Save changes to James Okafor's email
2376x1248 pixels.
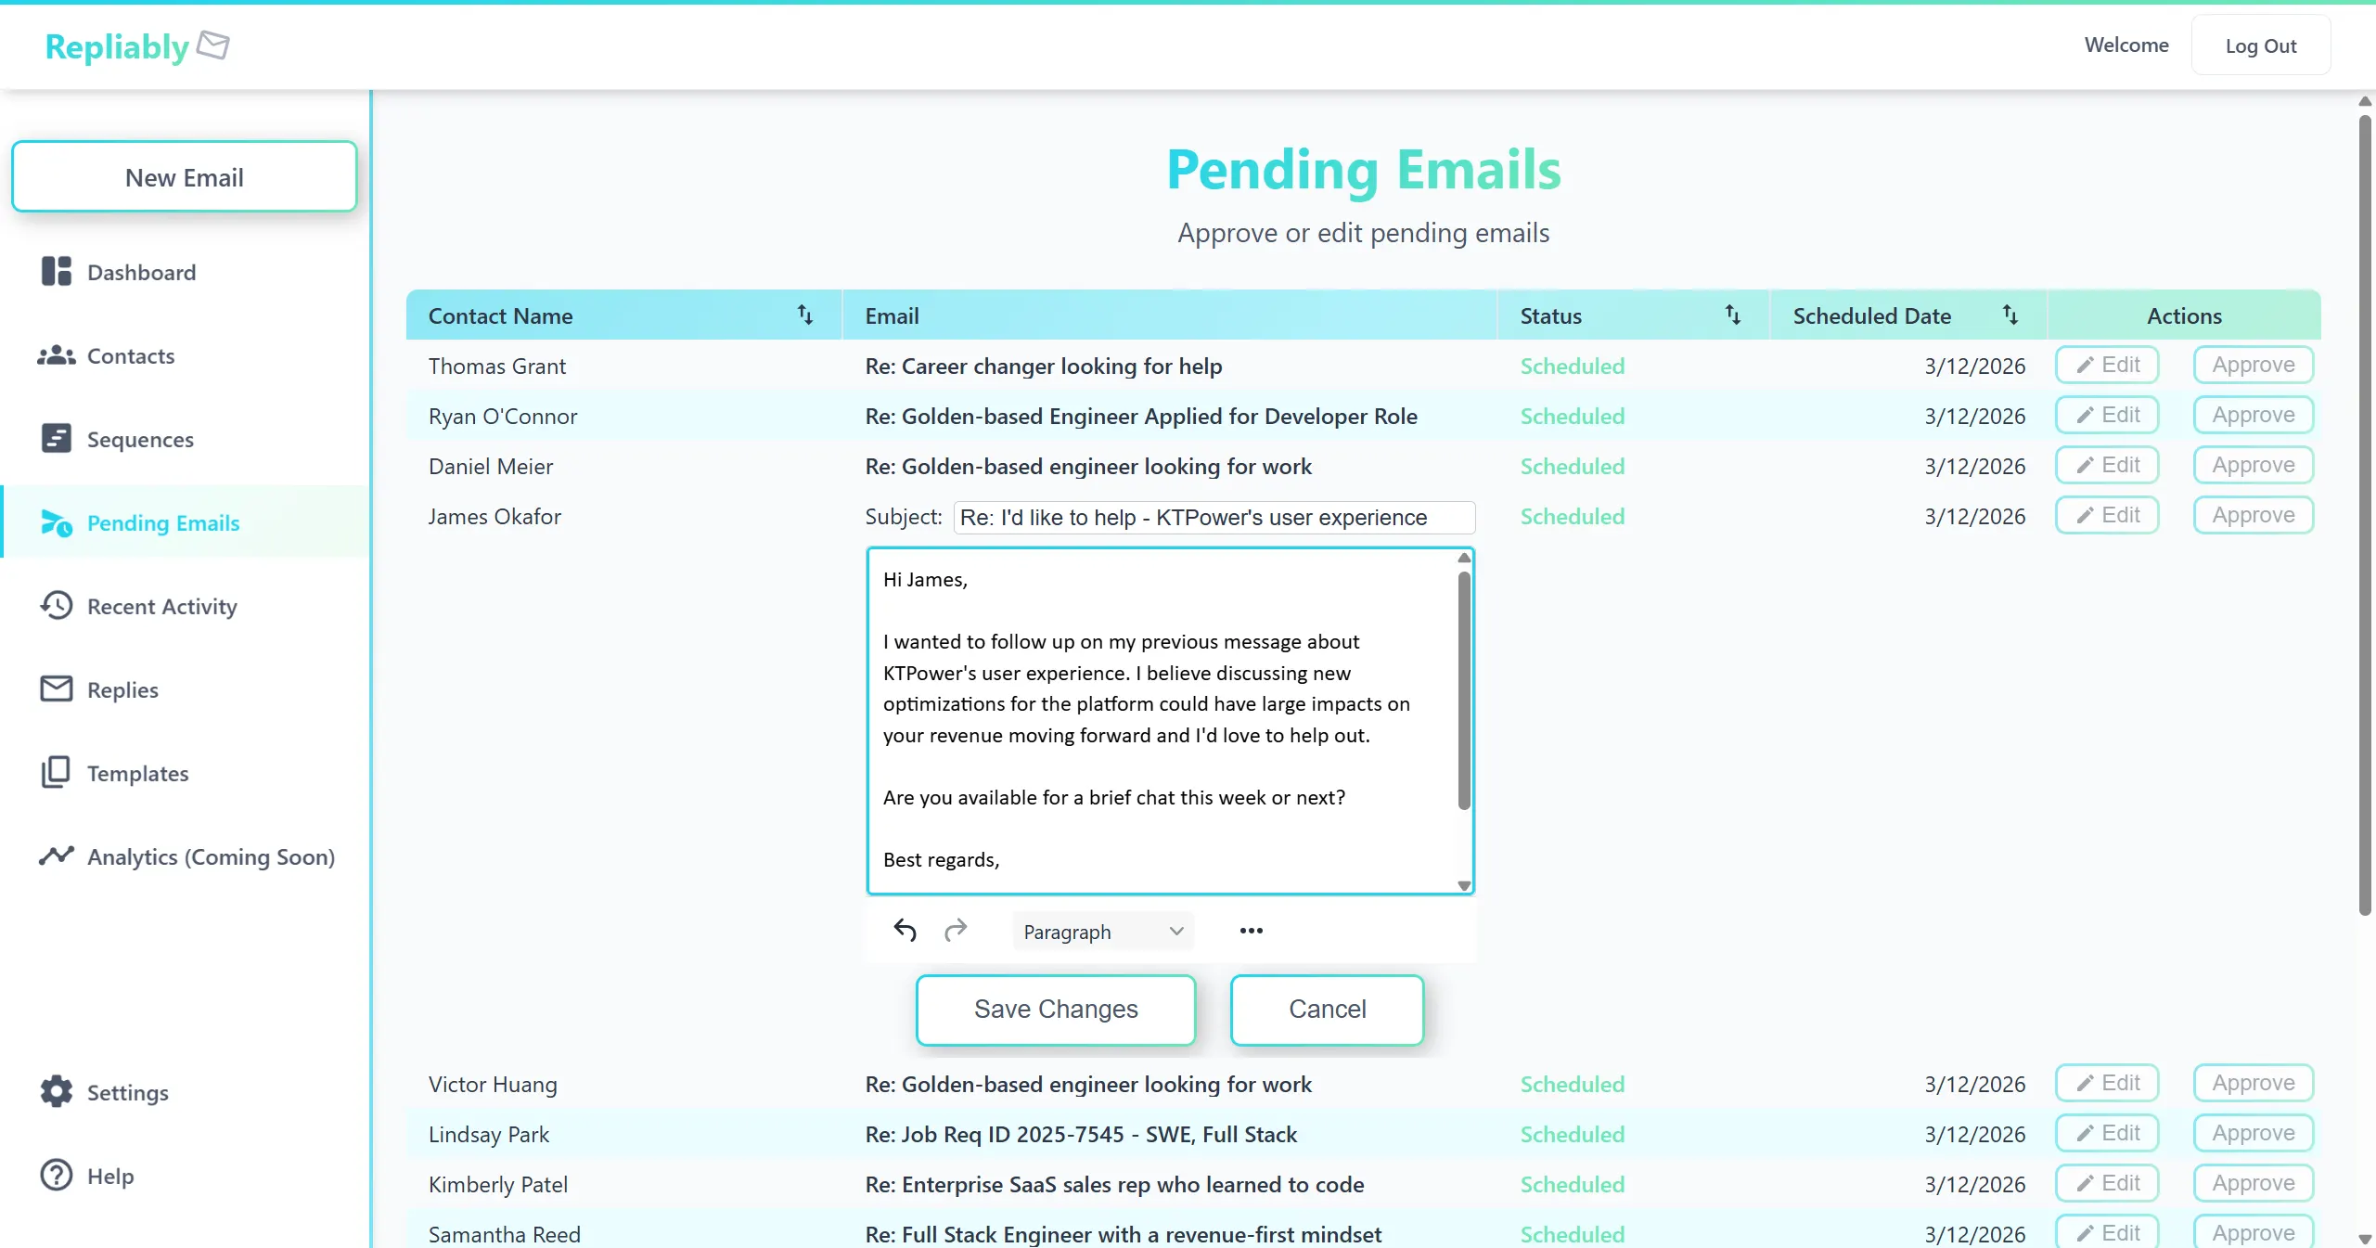[x=1056, y=1010]
